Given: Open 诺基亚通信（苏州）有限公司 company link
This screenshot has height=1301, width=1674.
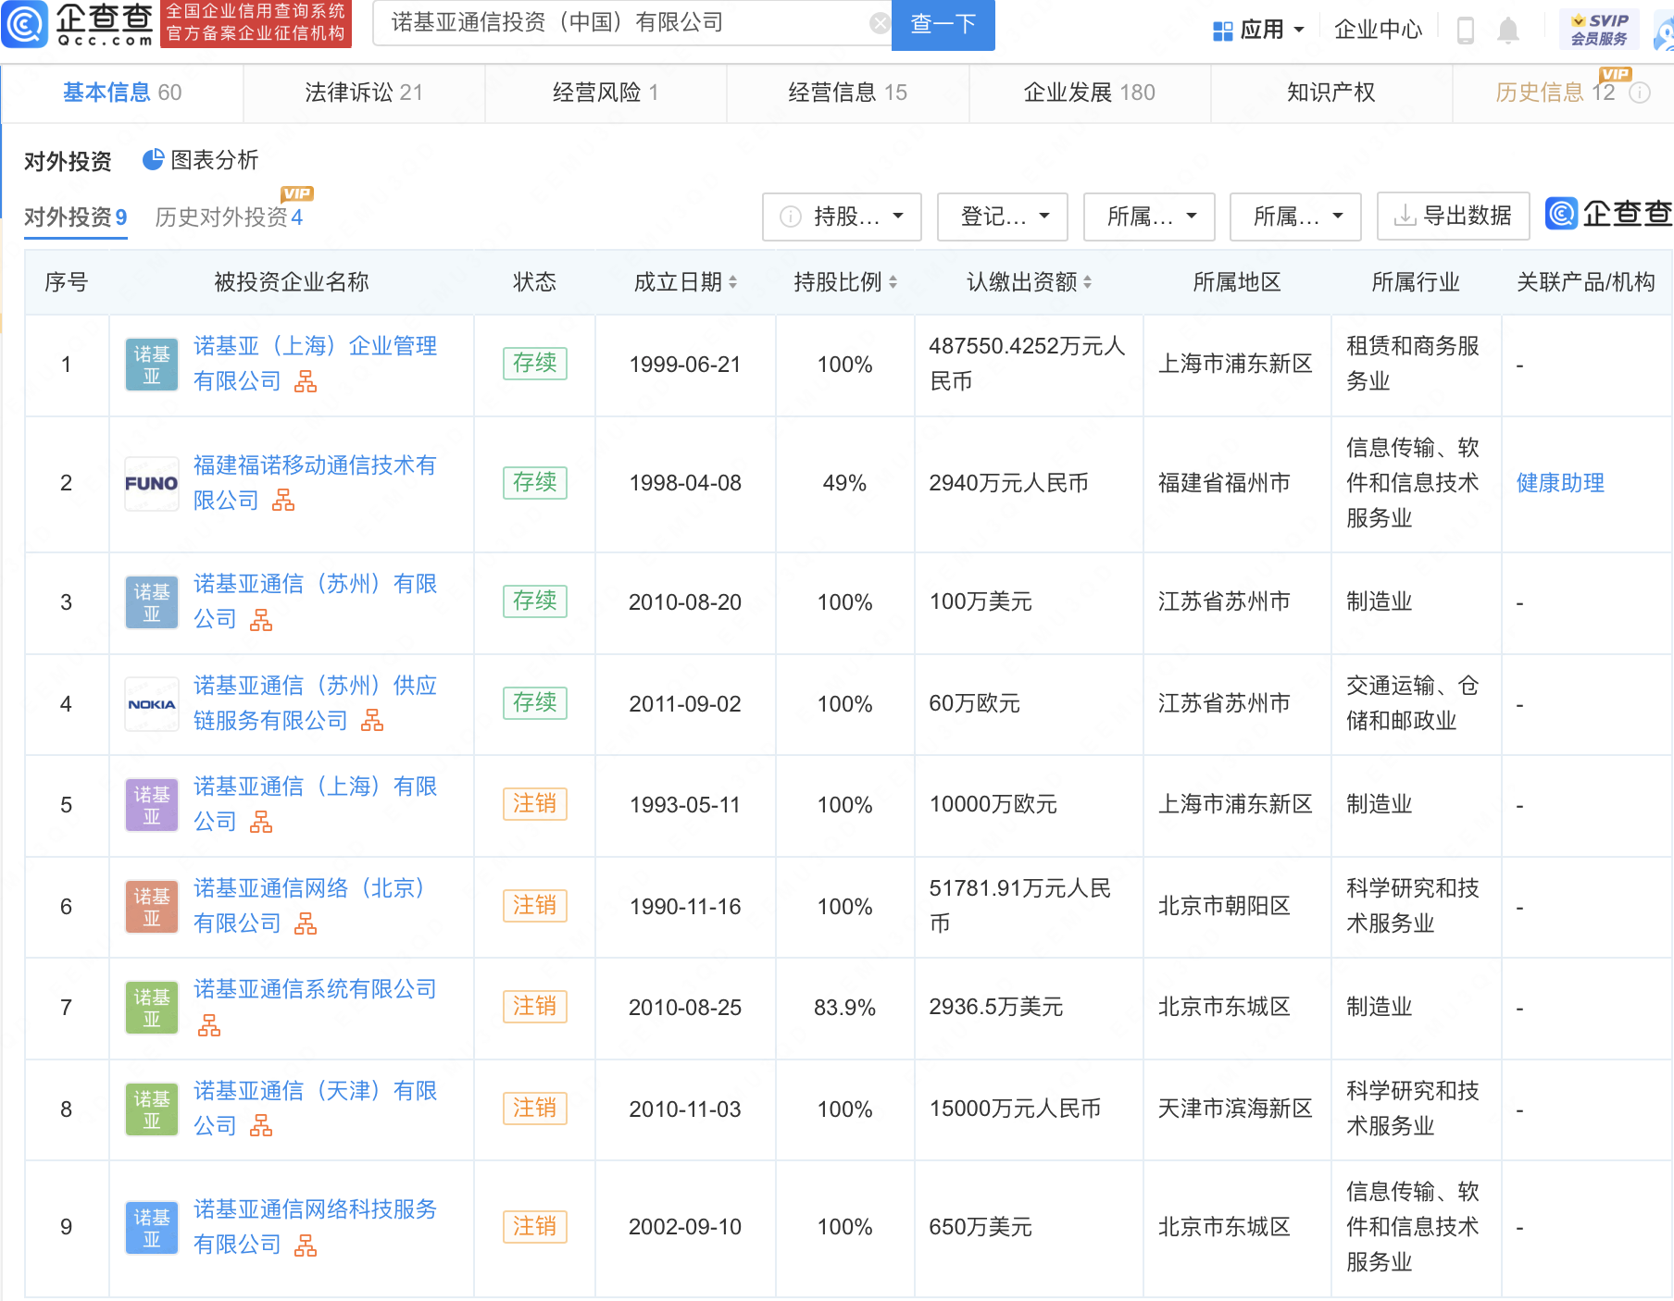Looking at the screenshot, I should [315, 601].
